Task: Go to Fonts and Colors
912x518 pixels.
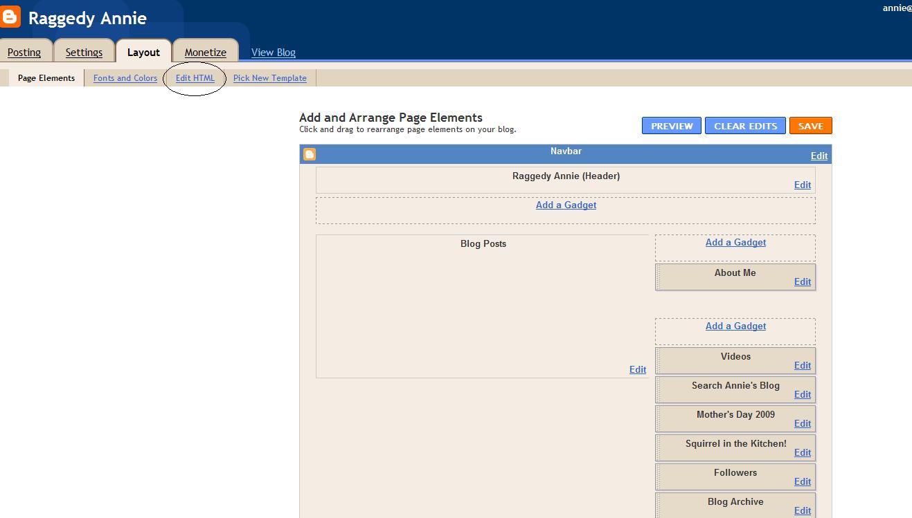Action: click(x=125, y=78)
